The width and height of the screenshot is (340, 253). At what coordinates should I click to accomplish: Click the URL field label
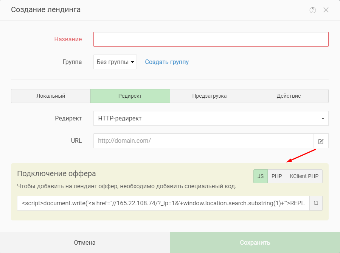click(76, 141)
